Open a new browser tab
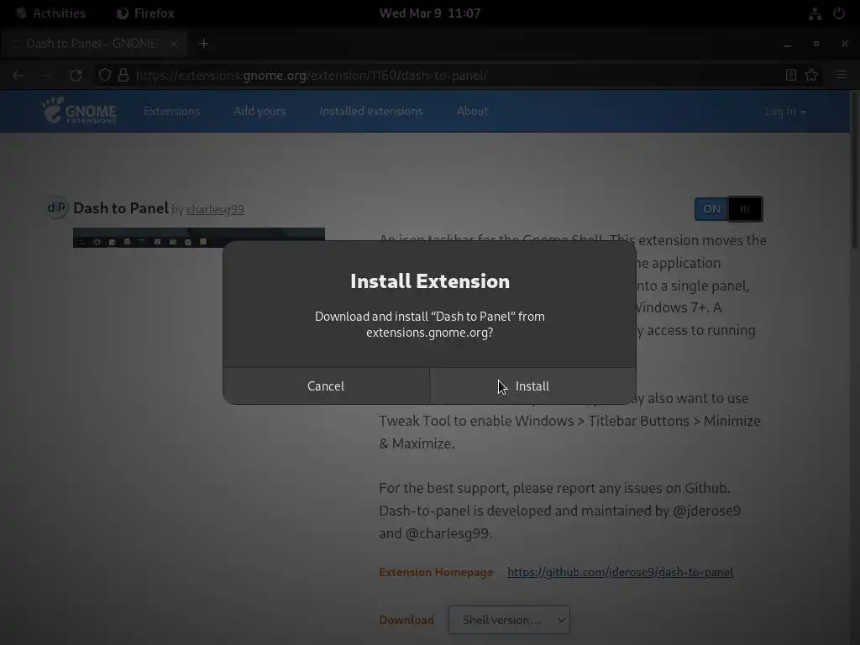 pyautogui.click(x=203, y=44)
